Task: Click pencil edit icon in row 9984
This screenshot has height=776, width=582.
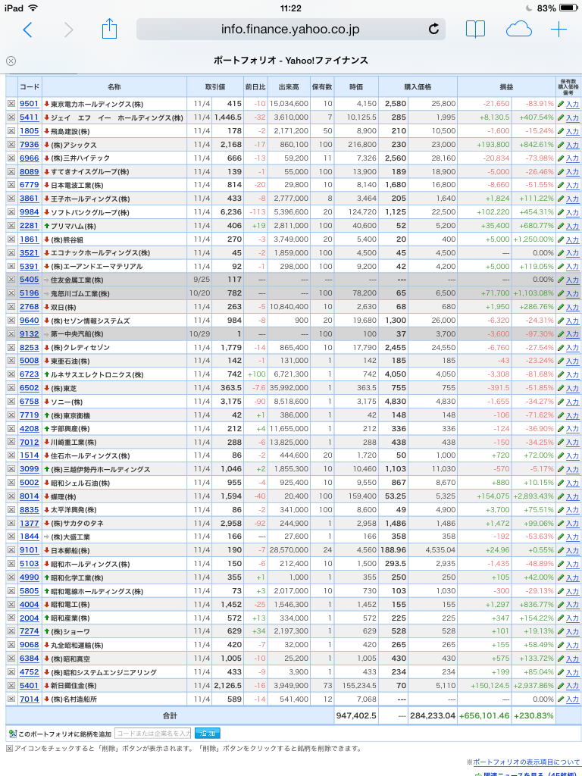Action: click(x=561, y=212)
